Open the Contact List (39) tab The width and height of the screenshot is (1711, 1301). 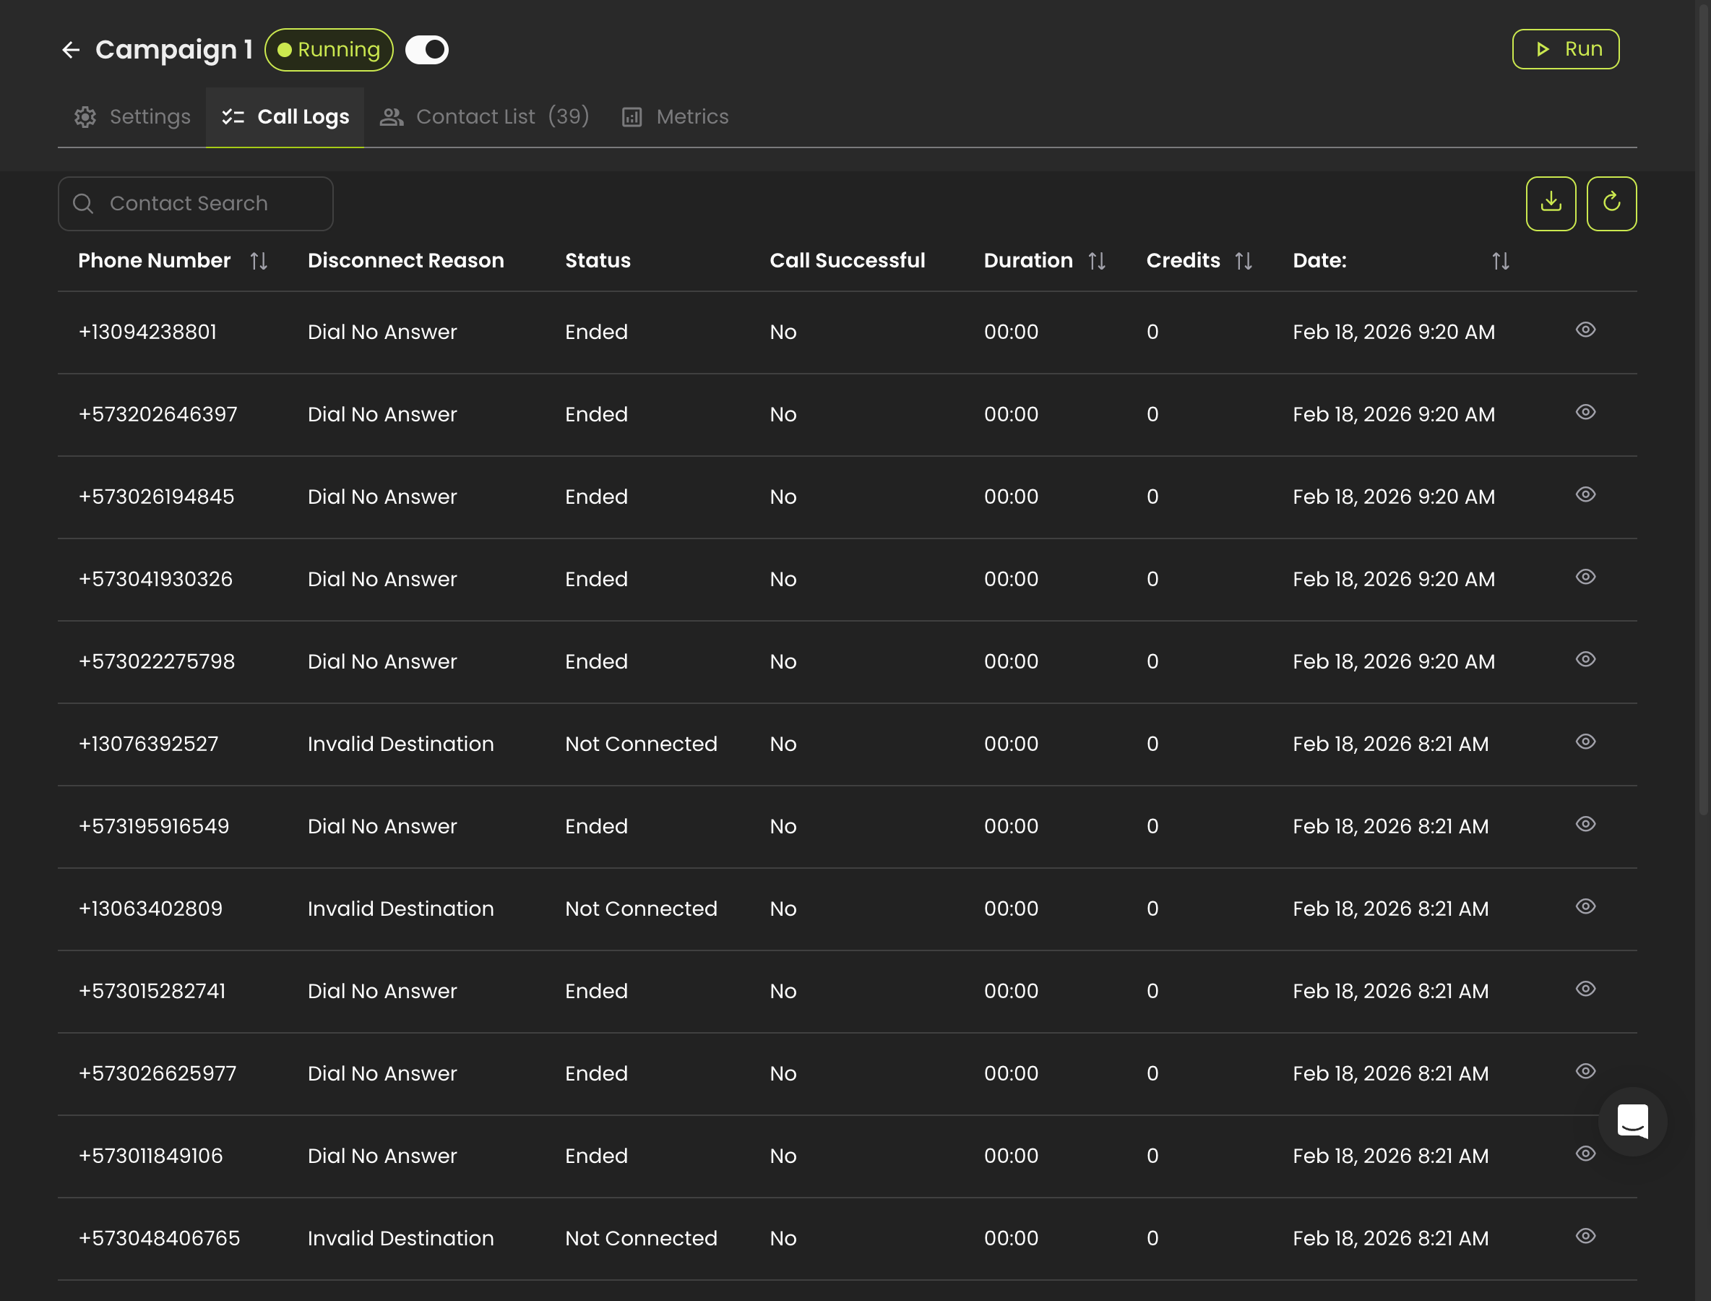(485, 117)
